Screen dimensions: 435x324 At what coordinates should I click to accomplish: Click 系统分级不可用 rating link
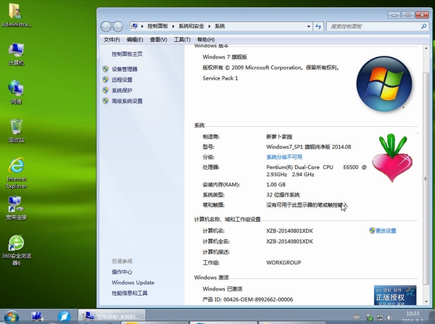click(284, 157)
